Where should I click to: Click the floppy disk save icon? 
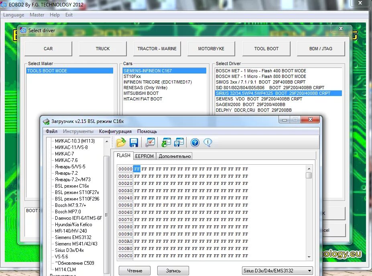tap(134, 143)
